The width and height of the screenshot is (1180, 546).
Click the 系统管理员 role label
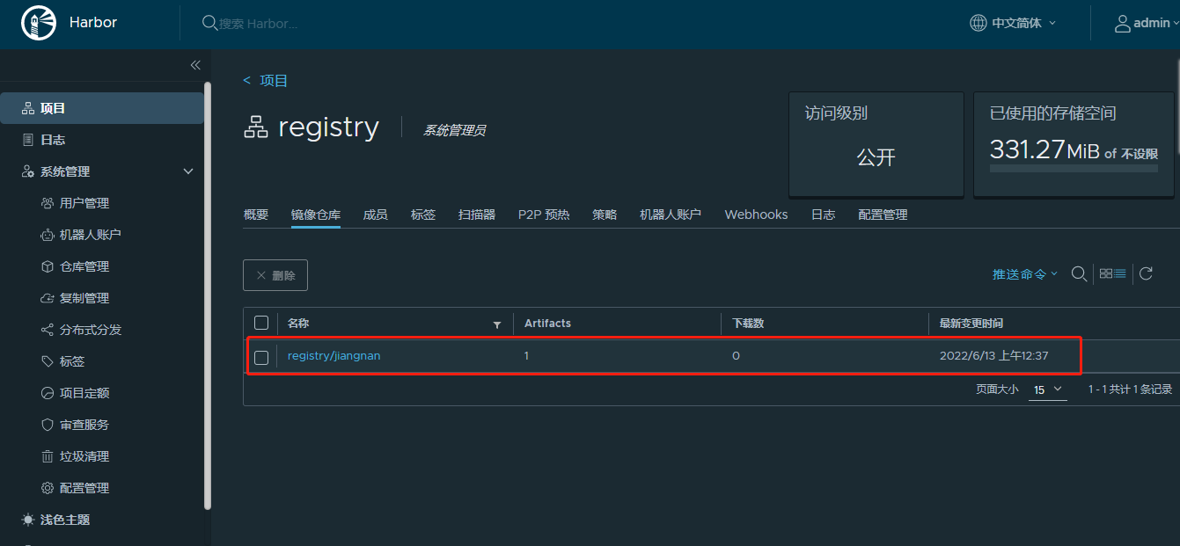(455, 130)
